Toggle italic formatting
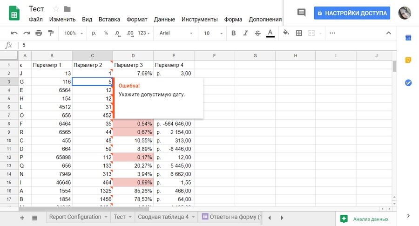 pos(246,33)
